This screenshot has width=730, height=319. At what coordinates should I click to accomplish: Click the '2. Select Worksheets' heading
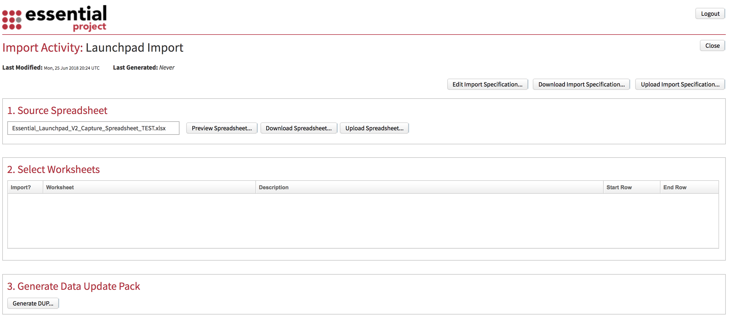coord(53,169)
